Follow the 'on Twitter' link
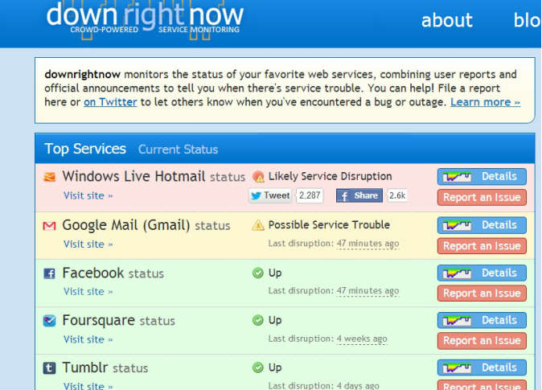The height and width of the screenshot is (390, 542). click(x=110, y=102)
